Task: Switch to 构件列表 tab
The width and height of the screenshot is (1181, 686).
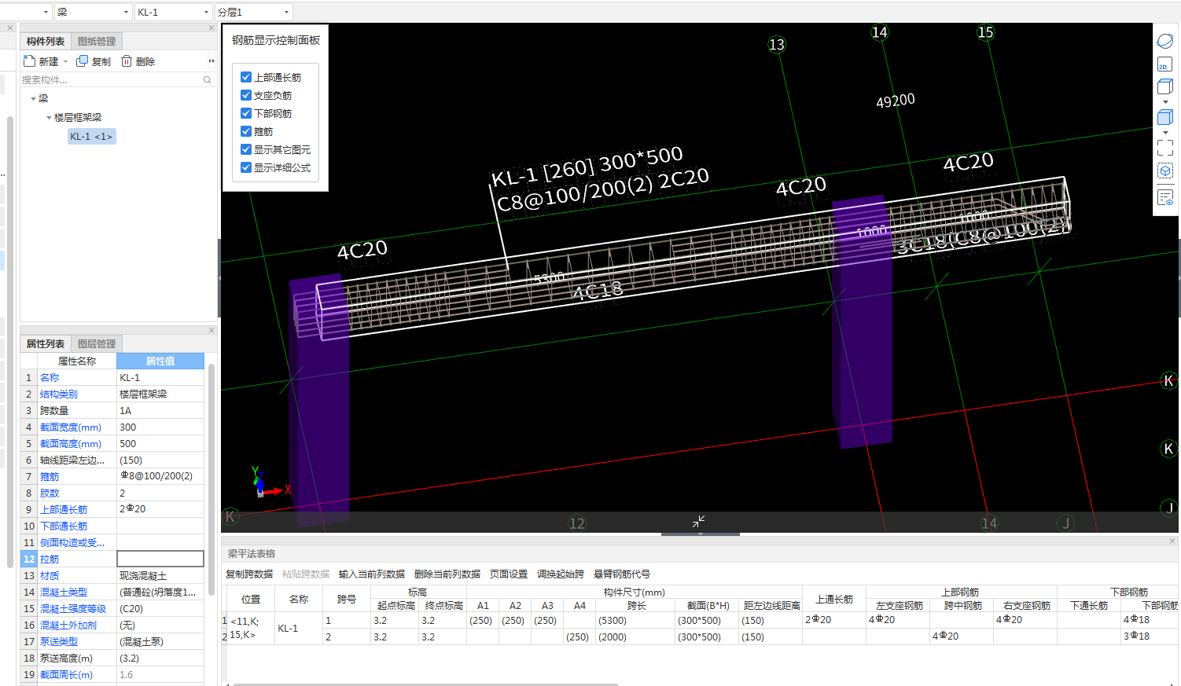Action: pos(46,41)
